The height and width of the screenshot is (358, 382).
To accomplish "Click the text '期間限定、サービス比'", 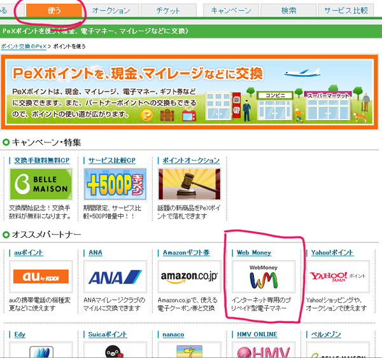I will click(112, 208).
